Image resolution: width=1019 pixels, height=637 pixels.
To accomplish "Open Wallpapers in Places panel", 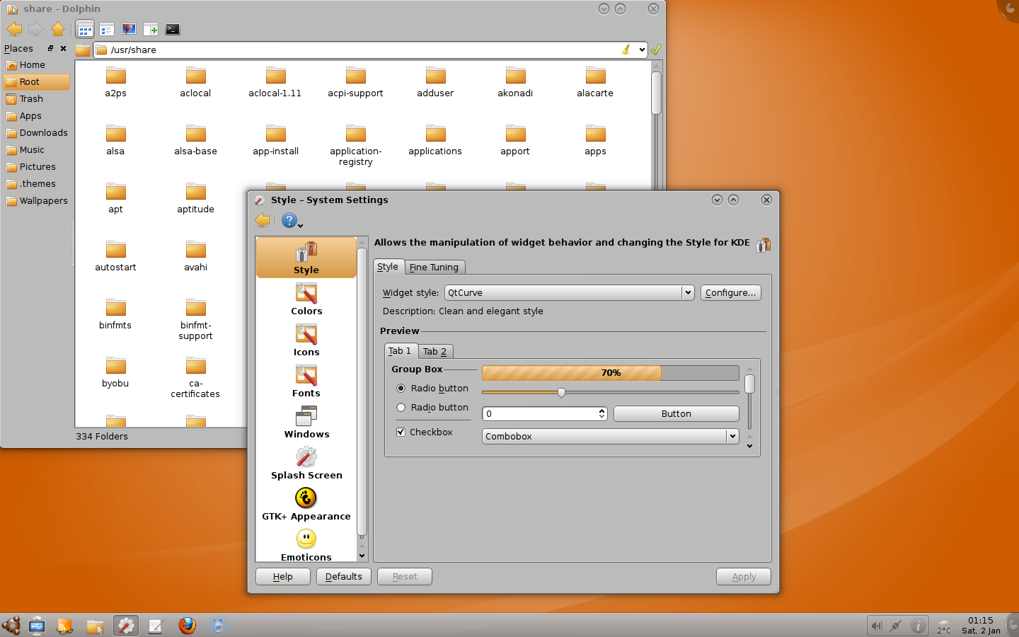I will (37, 201).
